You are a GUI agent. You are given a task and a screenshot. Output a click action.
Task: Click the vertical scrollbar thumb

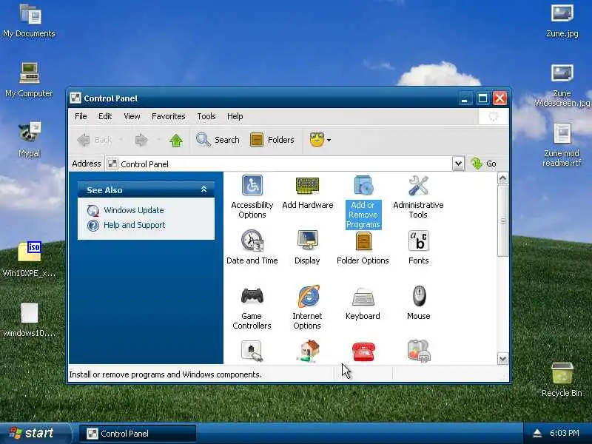point(502,221)
